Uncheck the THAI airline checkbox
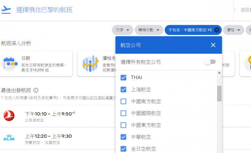The height and width of the screenshot is (153, 251). pyautogui.click(x=124, y=77)
